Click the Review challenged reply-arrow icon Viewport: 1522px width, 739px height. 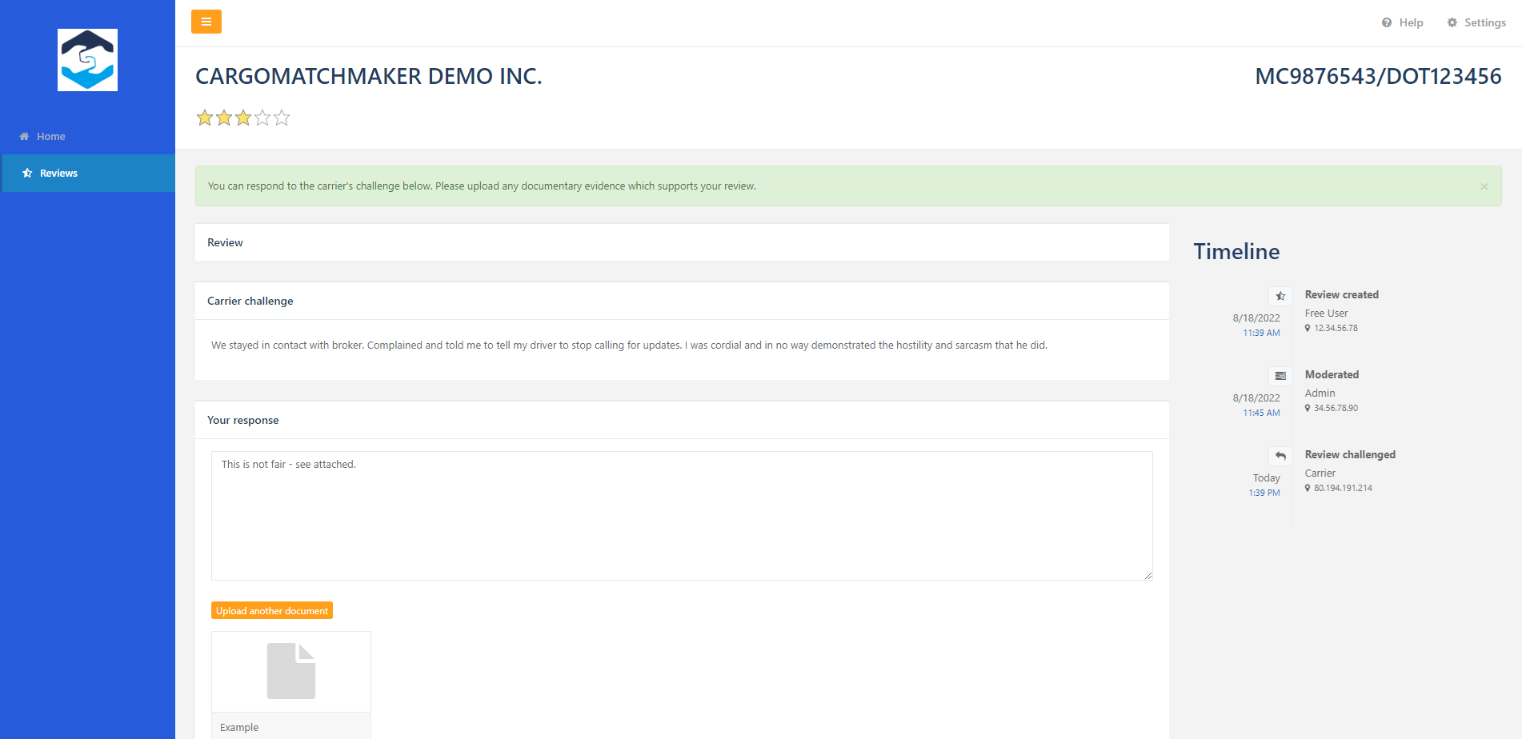coord(1280,456)
